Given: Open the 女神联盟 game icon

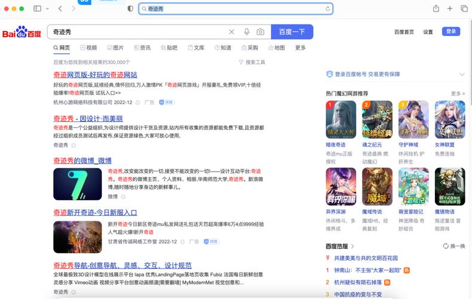Looking at the screenshot, I should [x=450, y=120].
